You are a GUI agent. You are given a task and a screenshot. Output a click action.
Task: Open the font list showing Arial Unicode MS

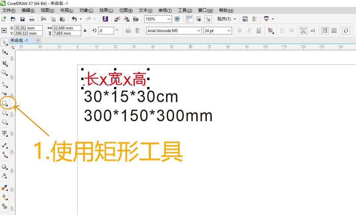[172, 30]
